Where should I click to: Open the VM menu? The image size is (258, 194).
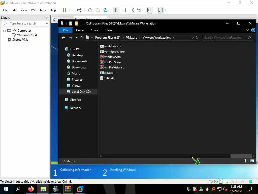33,10
